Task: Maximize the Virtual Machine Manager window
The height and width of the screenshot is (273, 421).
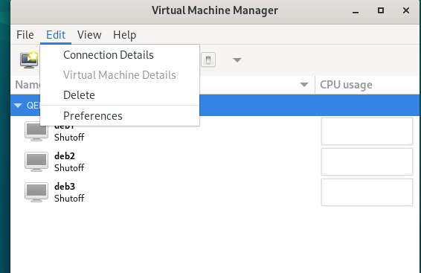Action: 381,10
